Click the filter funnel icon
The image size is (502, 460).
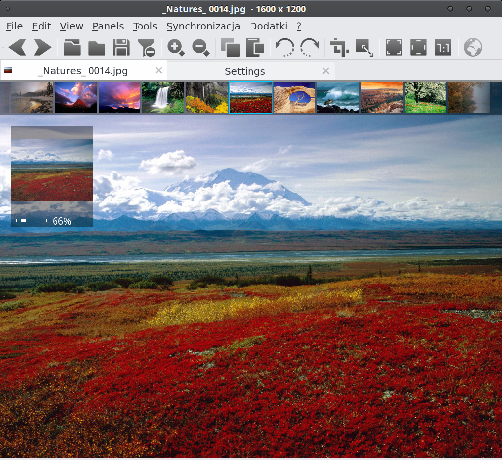146,48
